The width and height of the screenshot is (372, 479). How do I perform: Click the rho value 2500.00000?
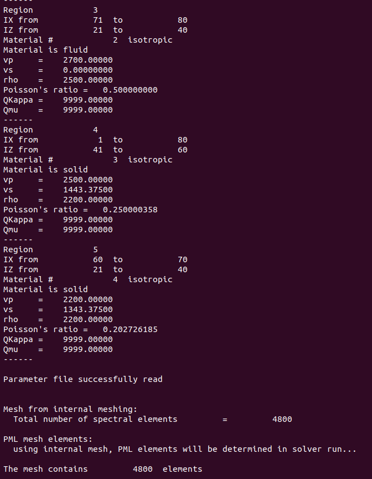click(x=87, y=80)
